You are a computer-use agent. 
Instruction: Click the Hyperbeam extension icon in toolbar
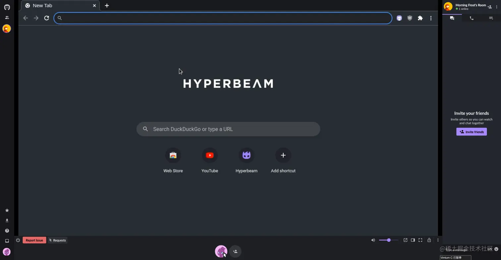399,18
